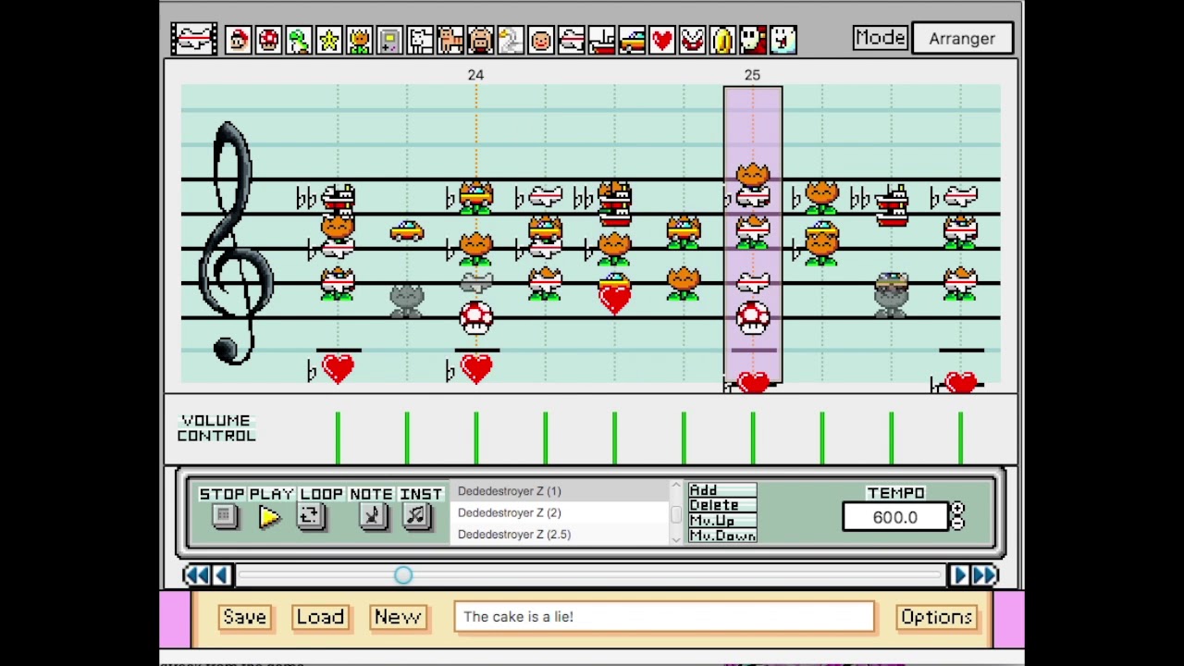Choose the Shy Guy instrument
This screenshot has width=1184, height=666.
753,40
